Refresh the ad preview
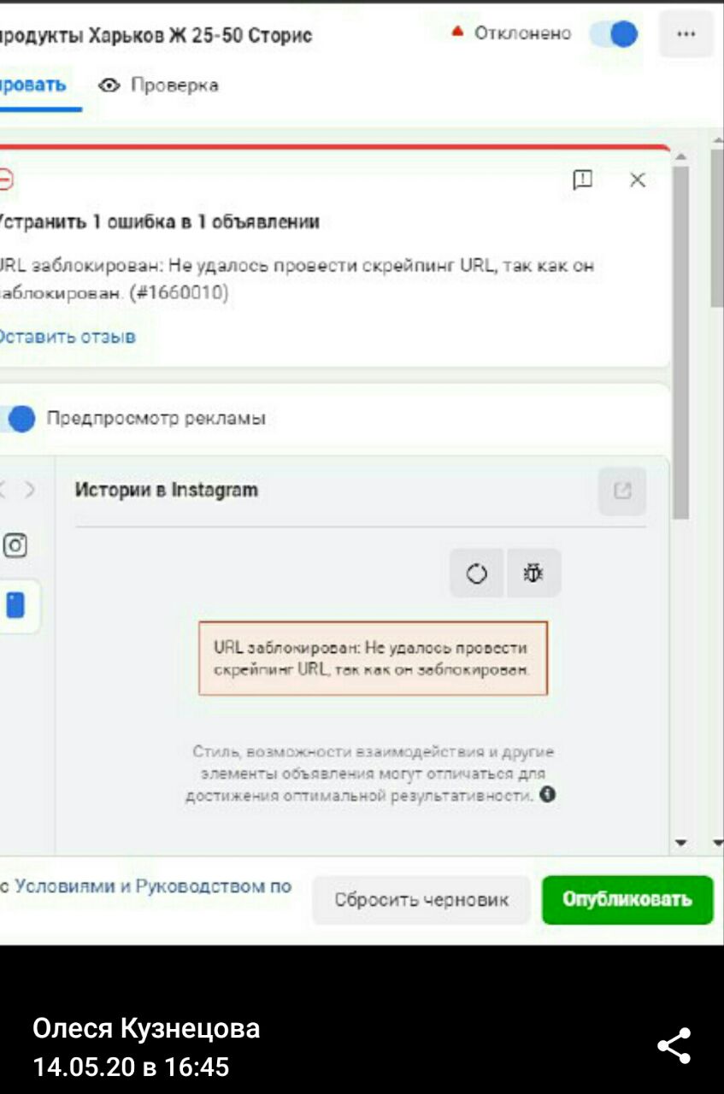The width and height of the screenshot is (724, 1094). [477, 573]
